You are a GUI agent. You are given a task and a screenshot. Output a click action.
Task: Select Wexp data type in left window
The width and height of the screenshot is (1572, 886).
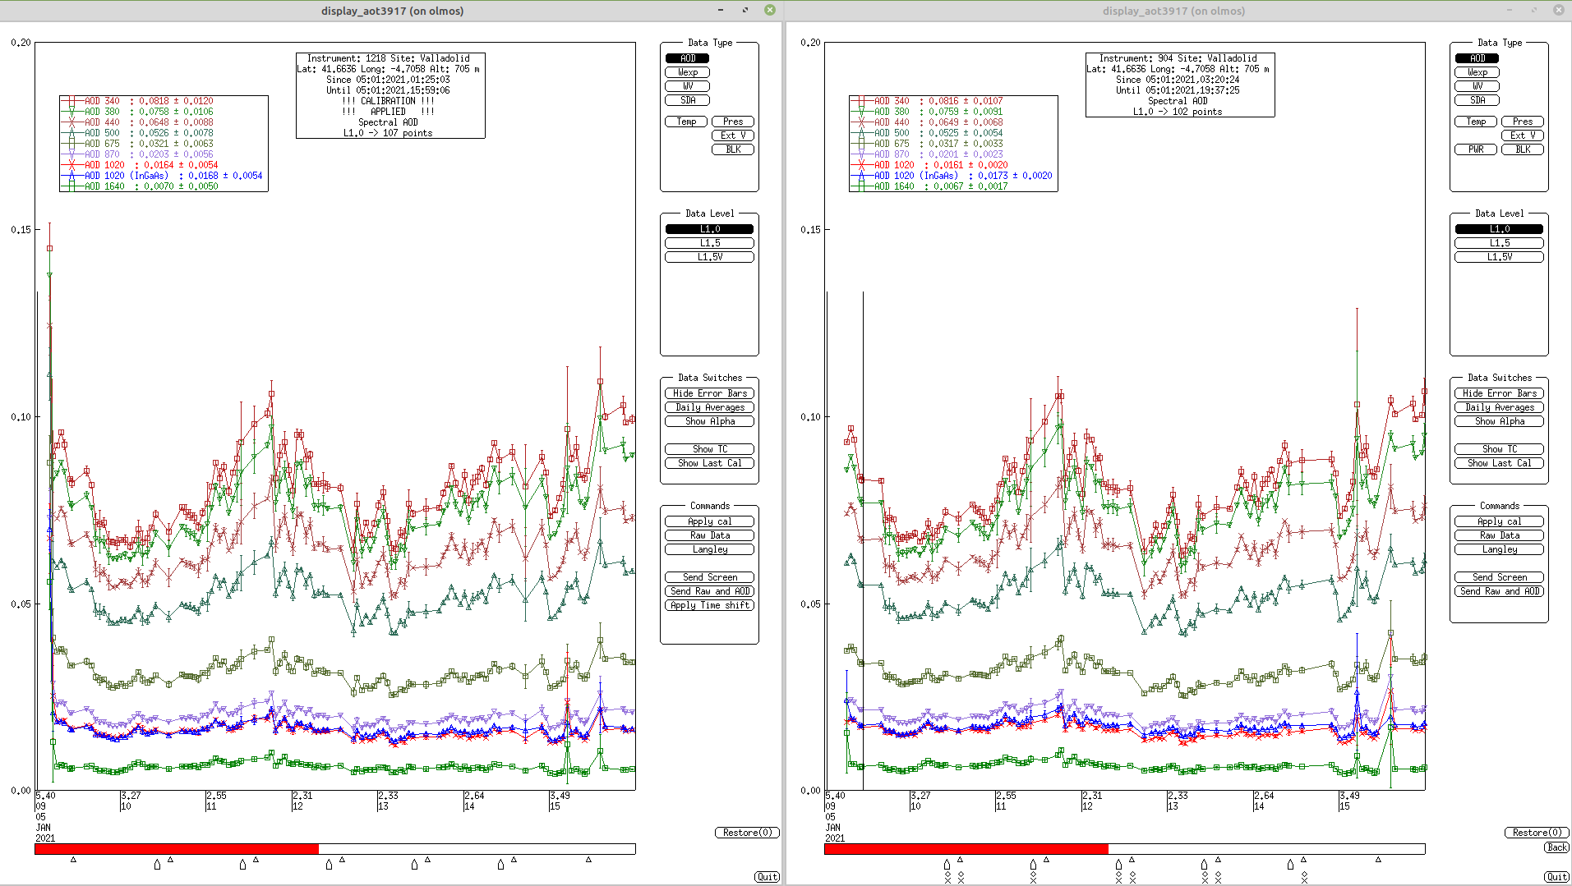[x=687, y=72]
